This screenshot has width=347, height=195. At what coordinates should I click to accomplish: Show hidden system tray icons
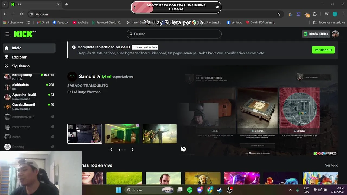click(x=290, y=190)
